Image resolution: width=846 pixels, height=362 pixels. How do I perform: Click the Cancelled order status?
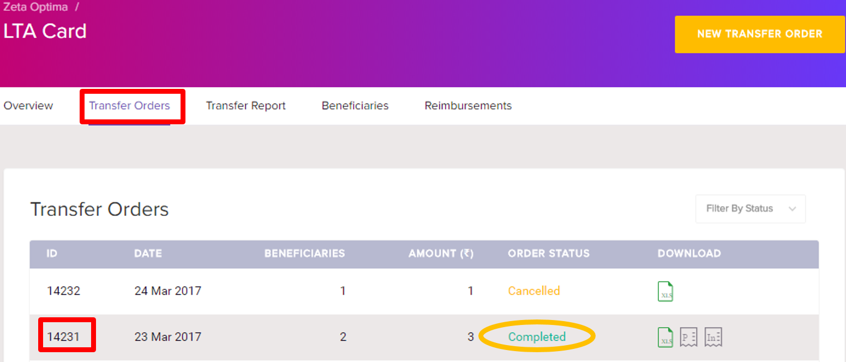[533, 291]
